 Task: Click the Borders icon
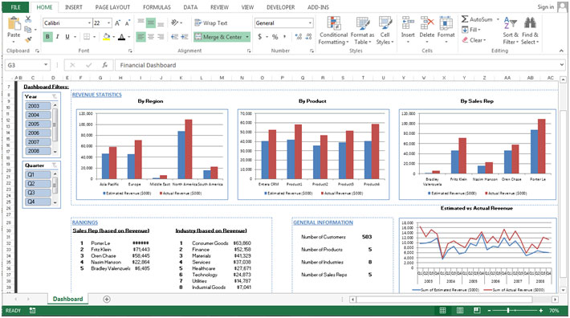pos(87,37)
